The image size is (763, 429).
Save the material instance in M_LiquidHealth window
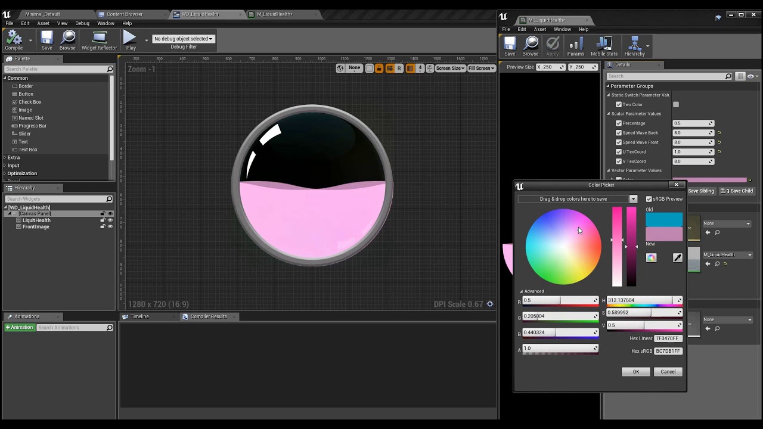pos(510,46)
